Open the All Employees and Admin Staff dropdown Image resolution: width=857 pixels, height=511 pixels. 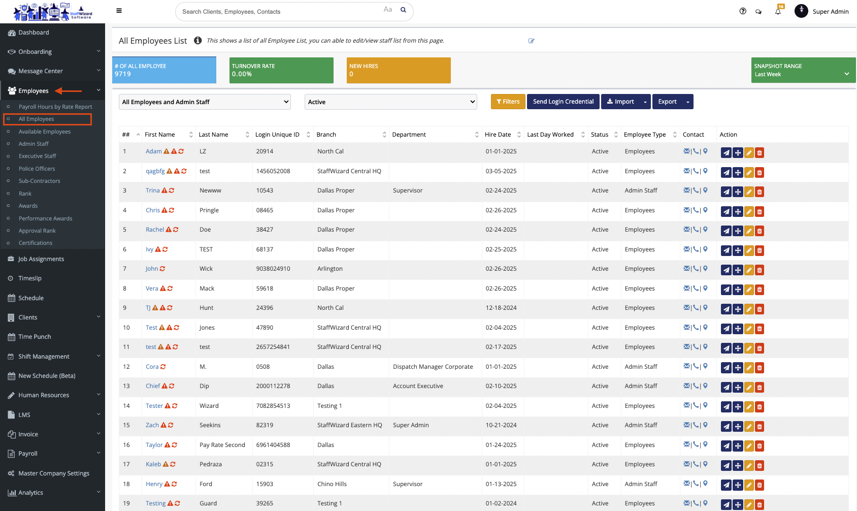(205, 102)
